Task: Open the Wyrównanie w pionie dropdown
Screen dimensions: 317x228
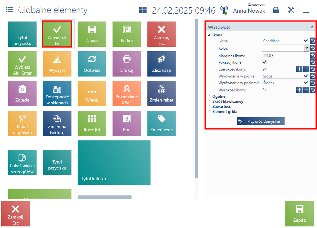Action: tap(306, 76)
